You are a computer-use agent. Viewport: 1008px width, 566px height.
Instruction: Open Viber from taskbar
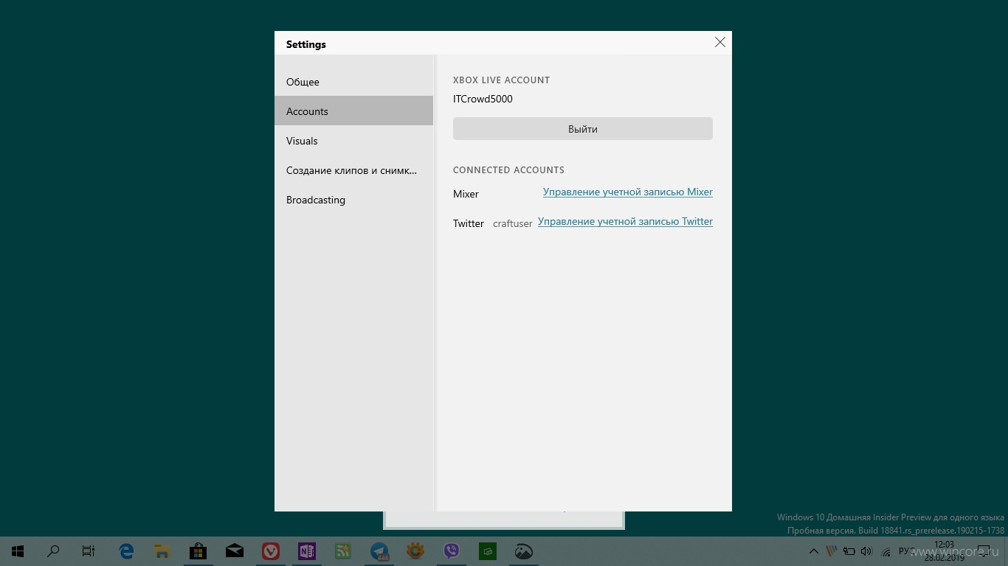[x=452, y=551]
